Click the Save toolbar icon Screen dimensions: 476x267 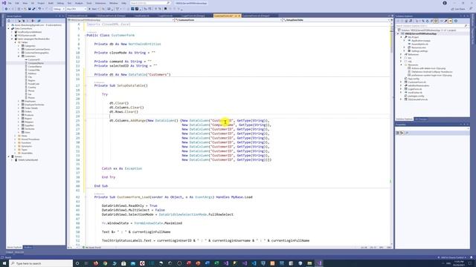point(30,9)
